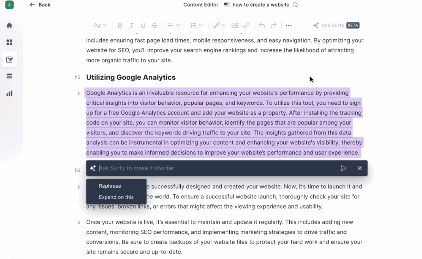Toggle Italic text formatting
422x259 pixels.
(x=131, y=26)
